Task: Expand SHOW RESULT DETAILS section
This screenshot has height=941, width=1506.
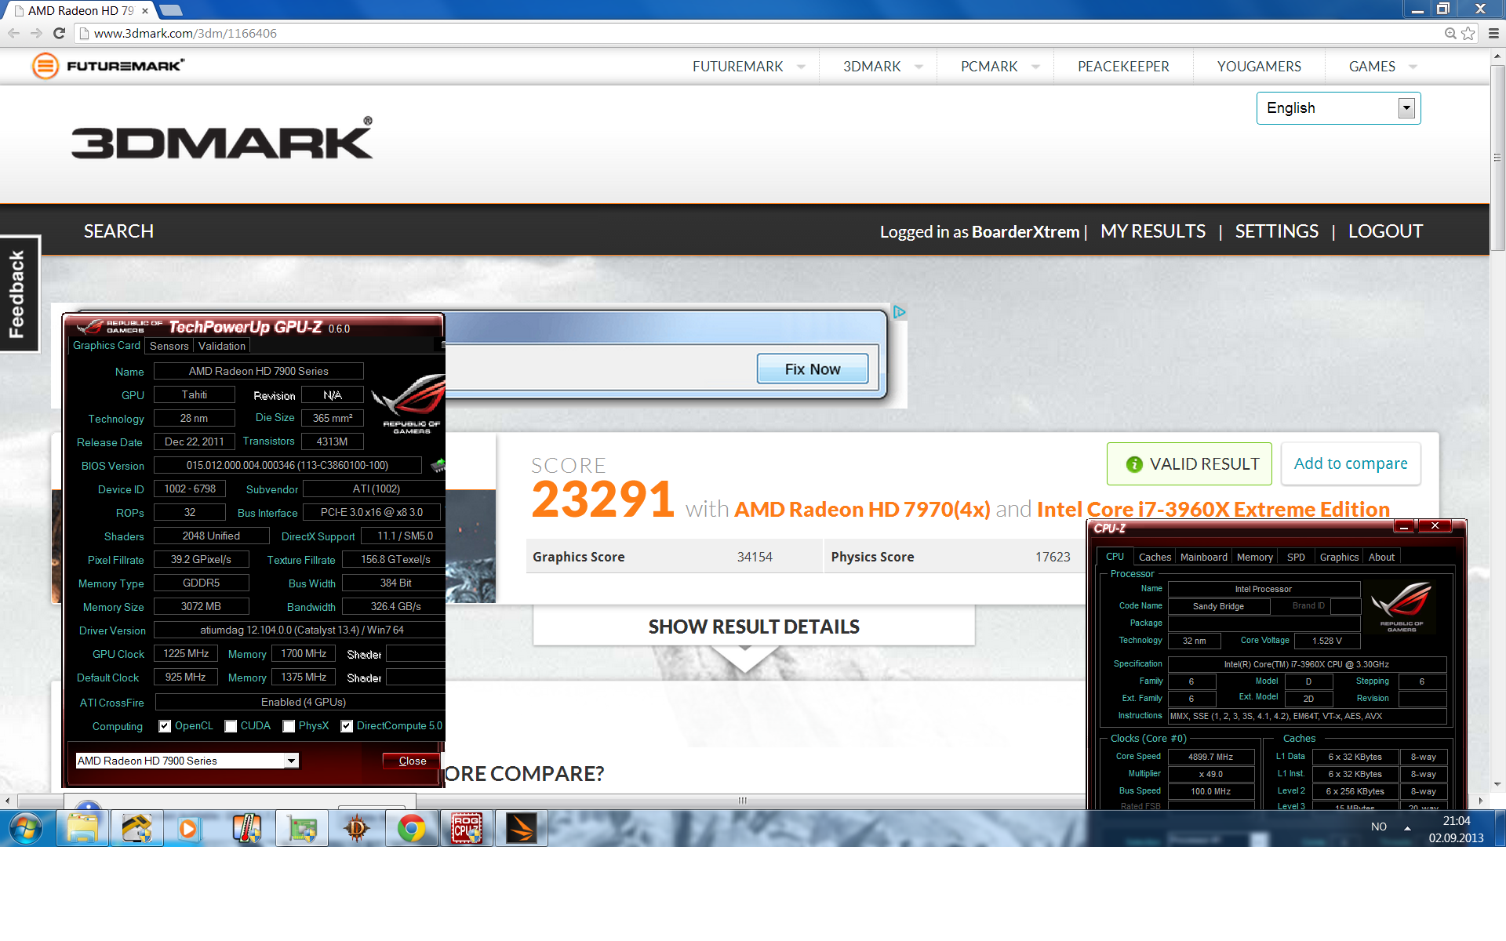Action: [x=754, y=627]
